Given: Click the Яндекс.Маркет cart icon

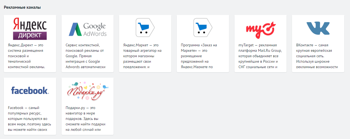Looking at the screenshot, I should point(145,28).
